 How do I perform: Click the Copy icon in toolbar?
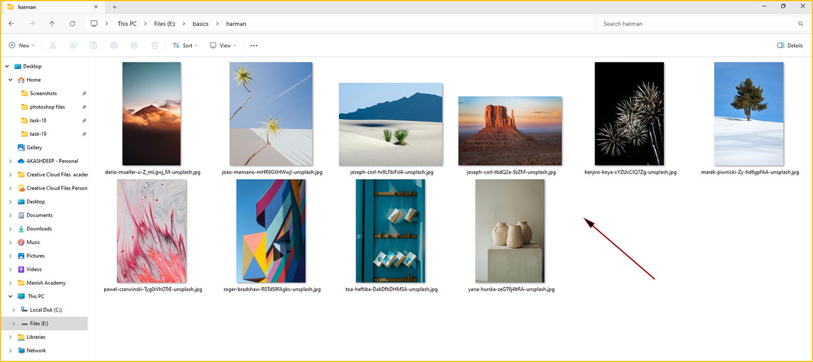tap(73, 45)
